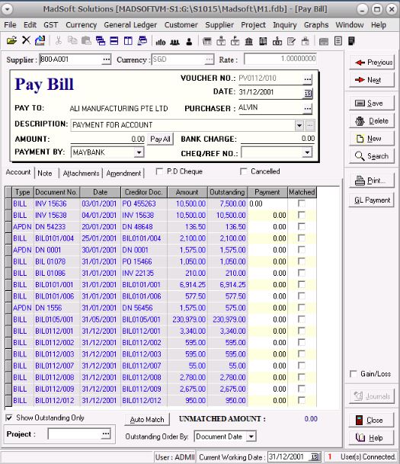Image resolution: width=400 pixels, height=464 pixels.
Task: Click the ledger book toolbar icon
Action: click(x=263, y=41)
